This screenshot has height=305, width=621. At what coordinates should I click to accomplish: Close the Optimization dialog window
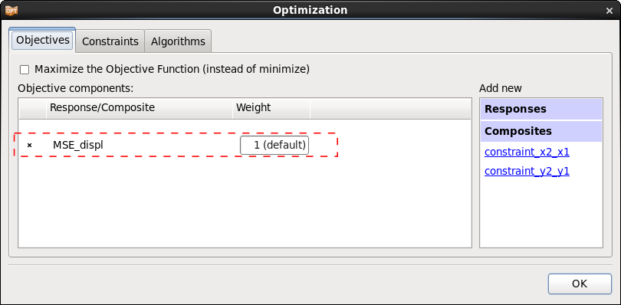pos(609,11)
